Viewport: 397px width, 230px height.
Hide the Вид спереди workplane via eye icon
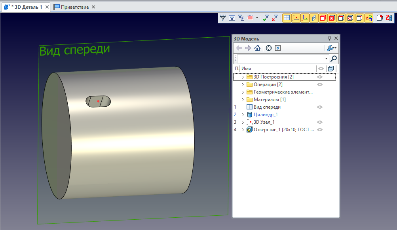click(x=320, y=107)
